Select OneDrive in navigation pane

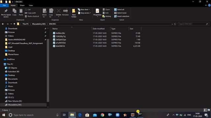tap(11, 59)
